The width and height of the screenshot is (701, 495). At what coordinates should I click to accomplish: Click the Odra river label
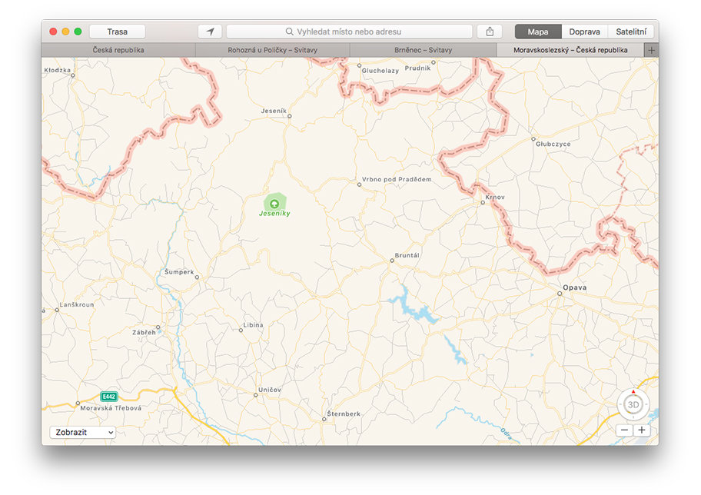[506, 434]
